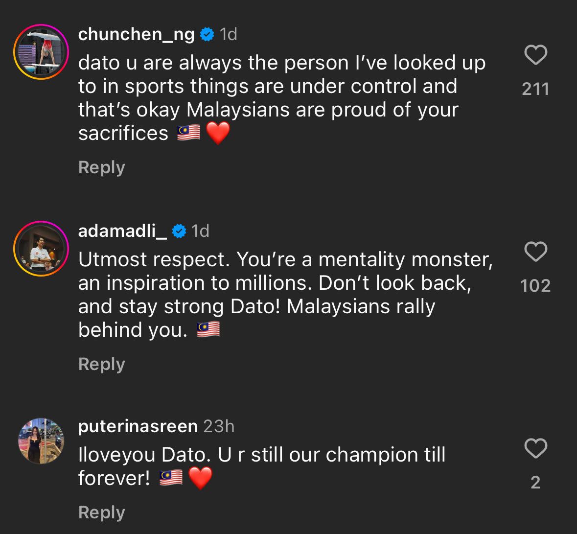This screenshot has width=577, height=534.
Task: View puterinasreen's profile picture
Action: coord(41,441)
